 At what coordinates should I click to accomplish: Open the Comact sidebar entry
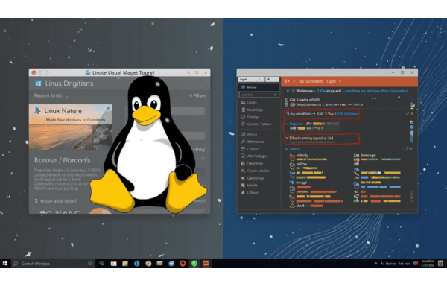point(250,149)
